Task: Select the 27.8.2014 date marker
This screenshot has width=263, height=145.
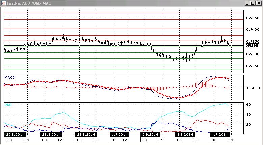Action: click(15, 135)
